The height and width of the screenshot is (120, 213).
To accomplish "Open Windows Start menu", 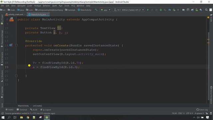I will click(x=3, y=117).
